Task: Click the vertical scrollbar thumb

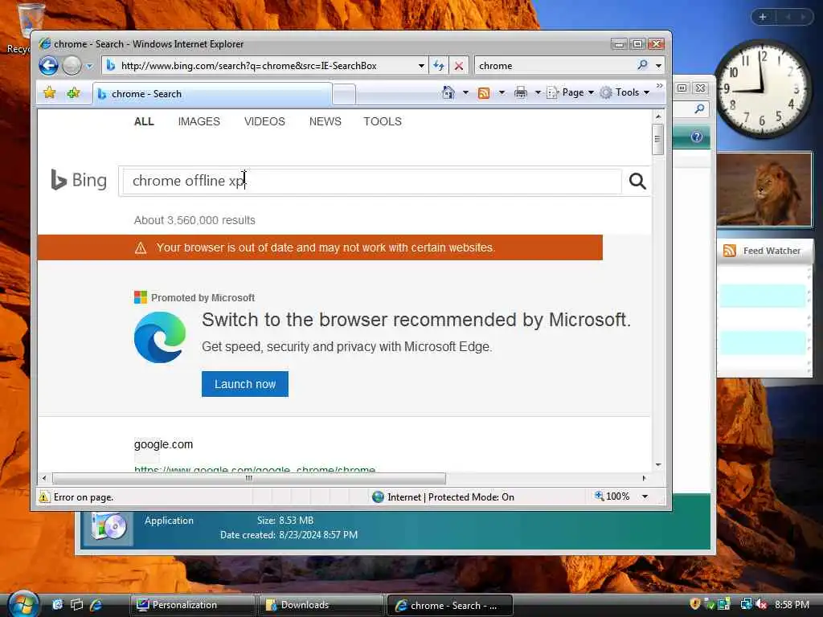Action: [x=657, y=139]
